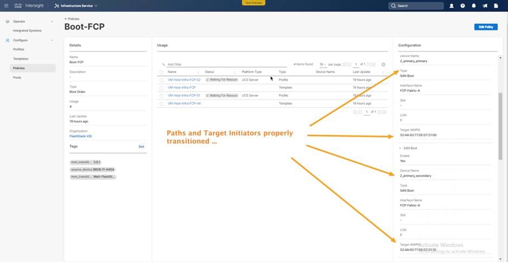
Task: Click Waiting For Resource status for FCP-02
Action: pos(221,80)
